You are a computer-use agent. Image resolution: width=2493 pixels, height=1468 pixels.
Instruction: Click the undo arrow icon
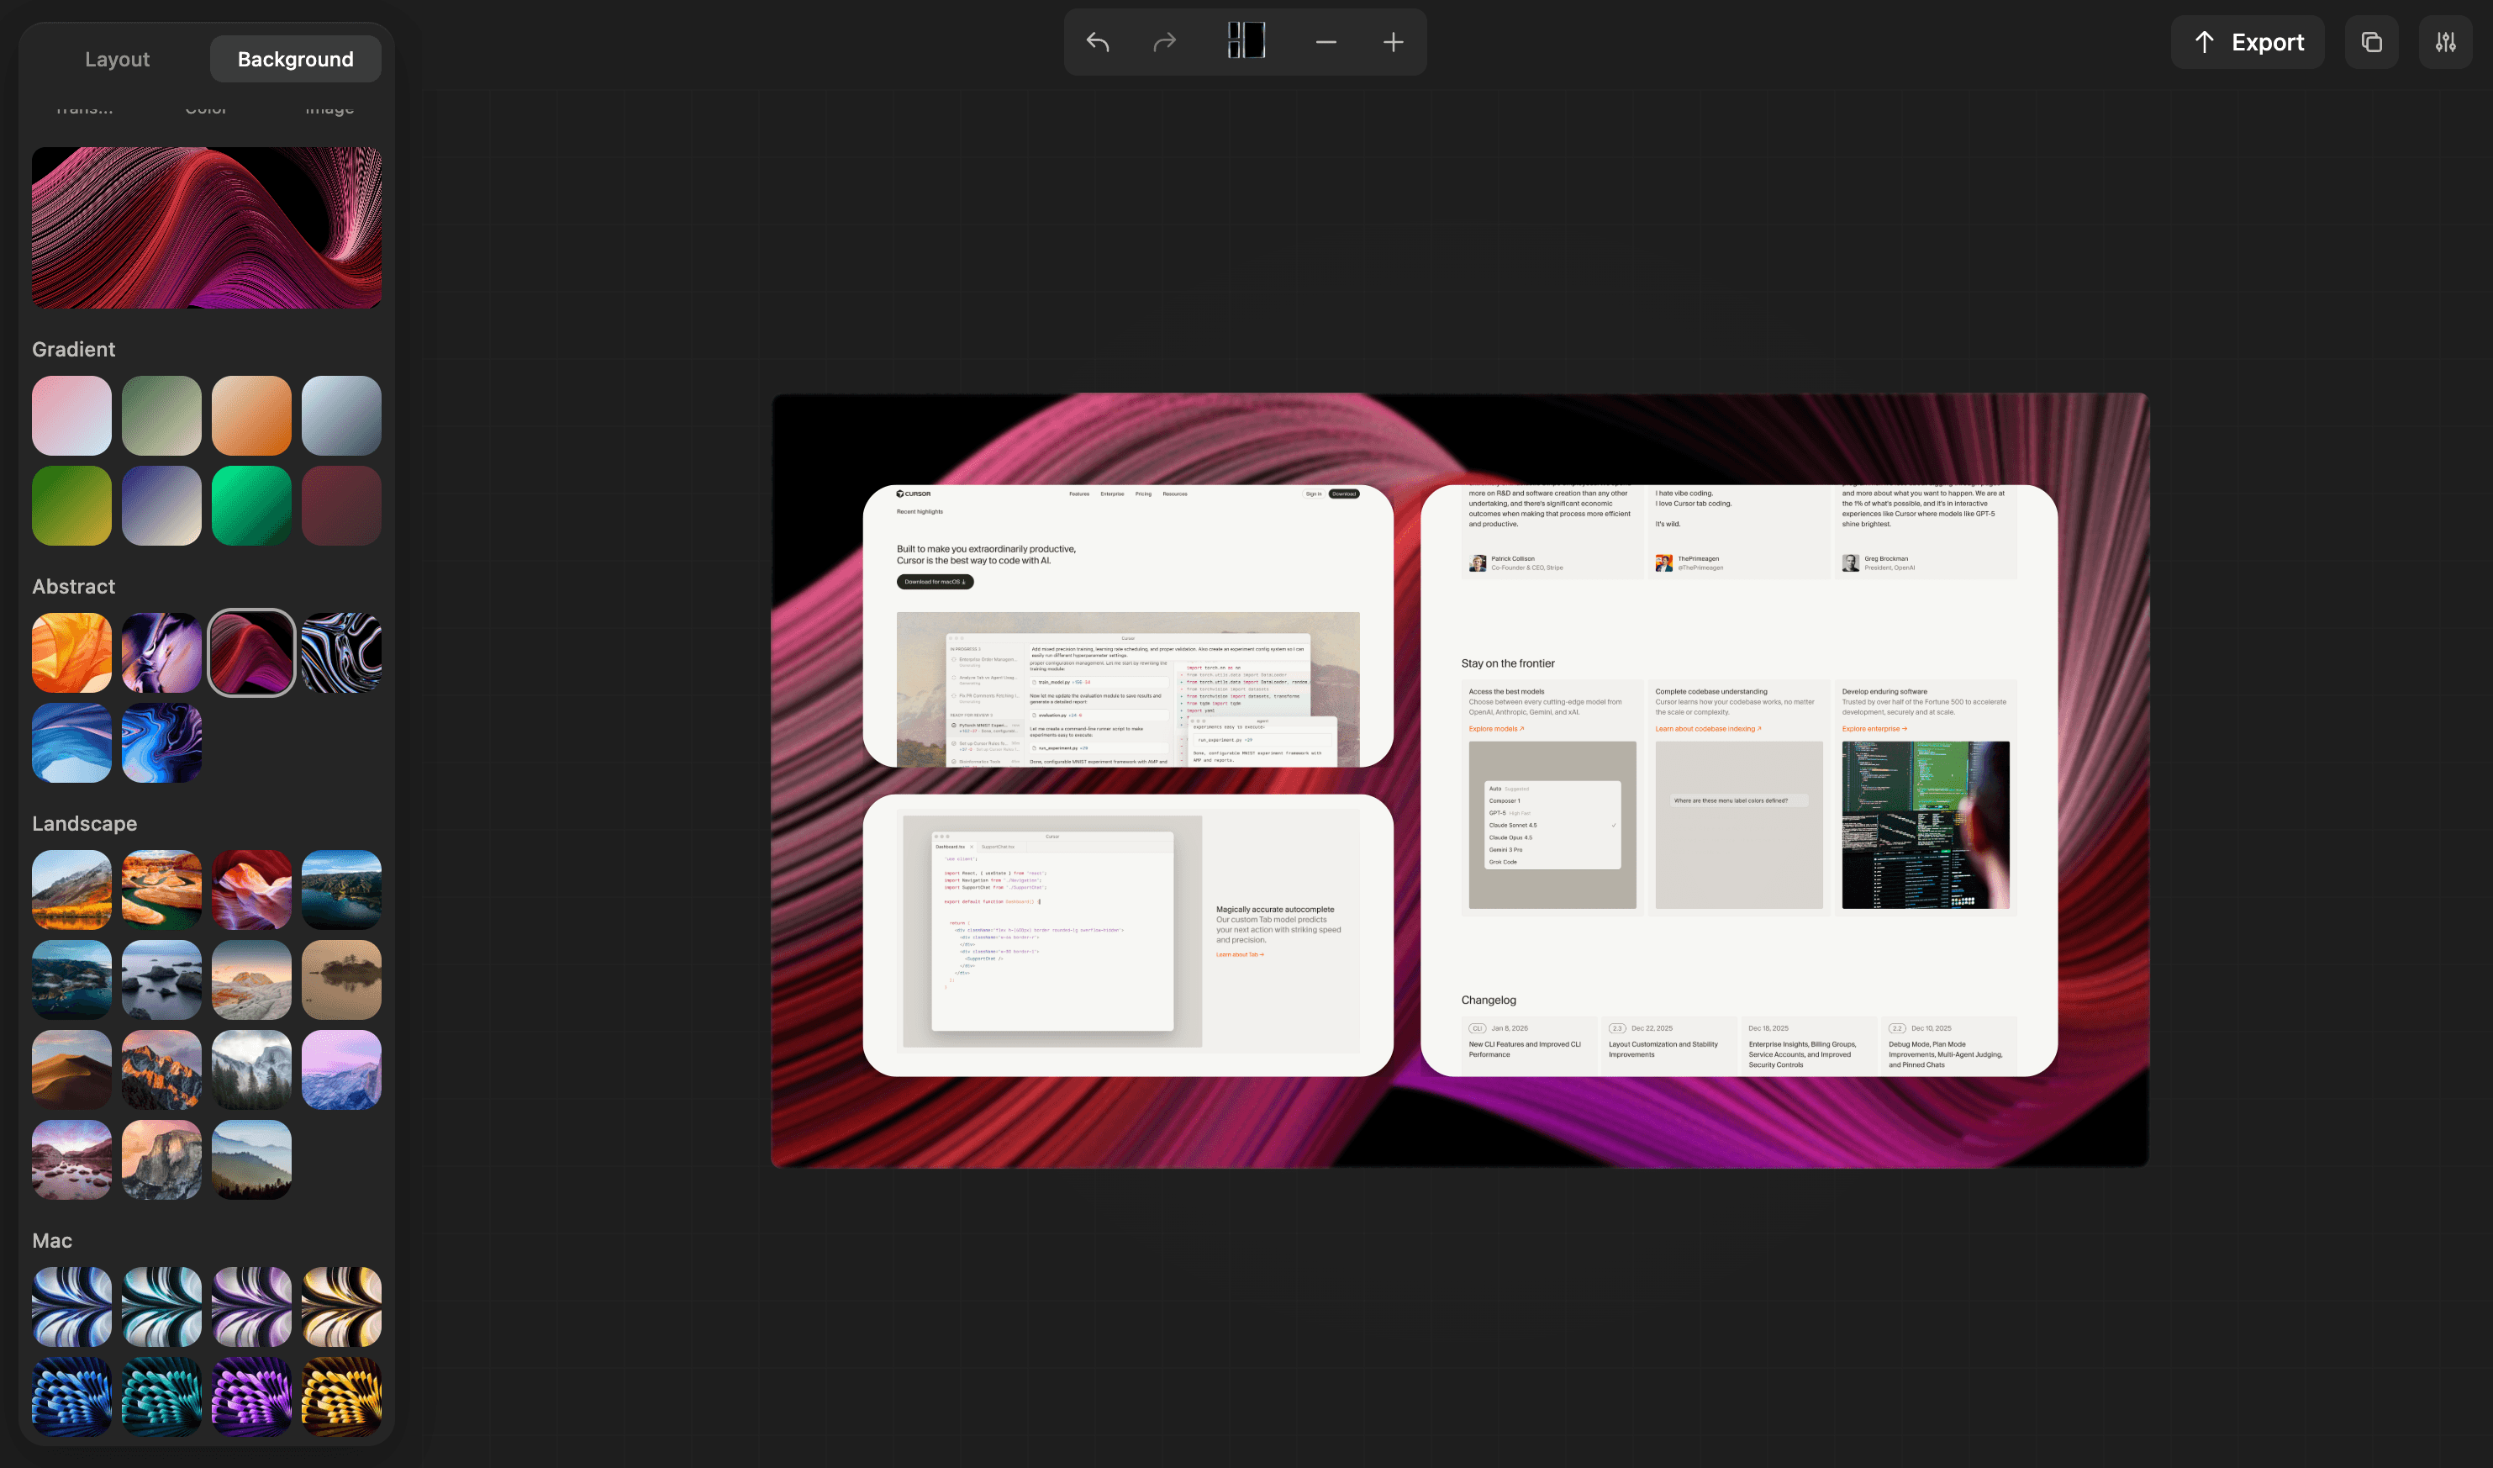1097,43
